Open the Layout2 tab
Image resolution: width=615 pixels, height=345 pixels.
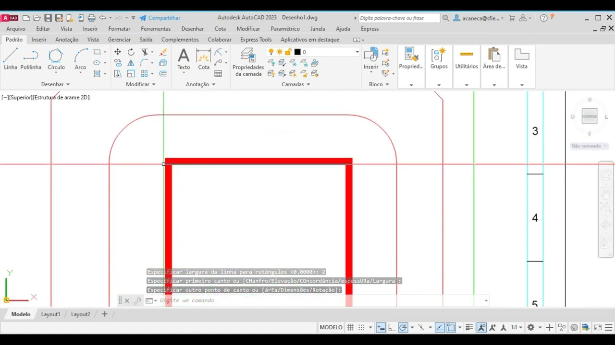click(x=81, y=314)
